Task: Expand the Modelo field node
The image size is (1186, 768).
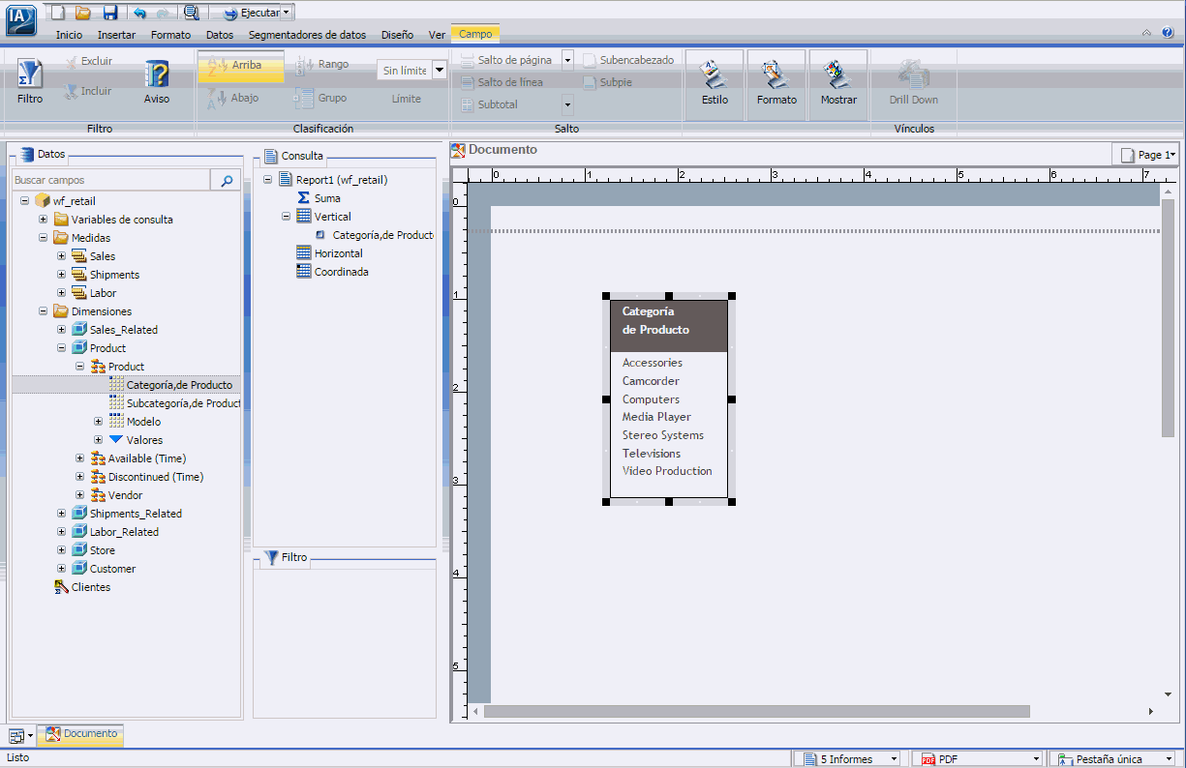Action: pos(98,422)
